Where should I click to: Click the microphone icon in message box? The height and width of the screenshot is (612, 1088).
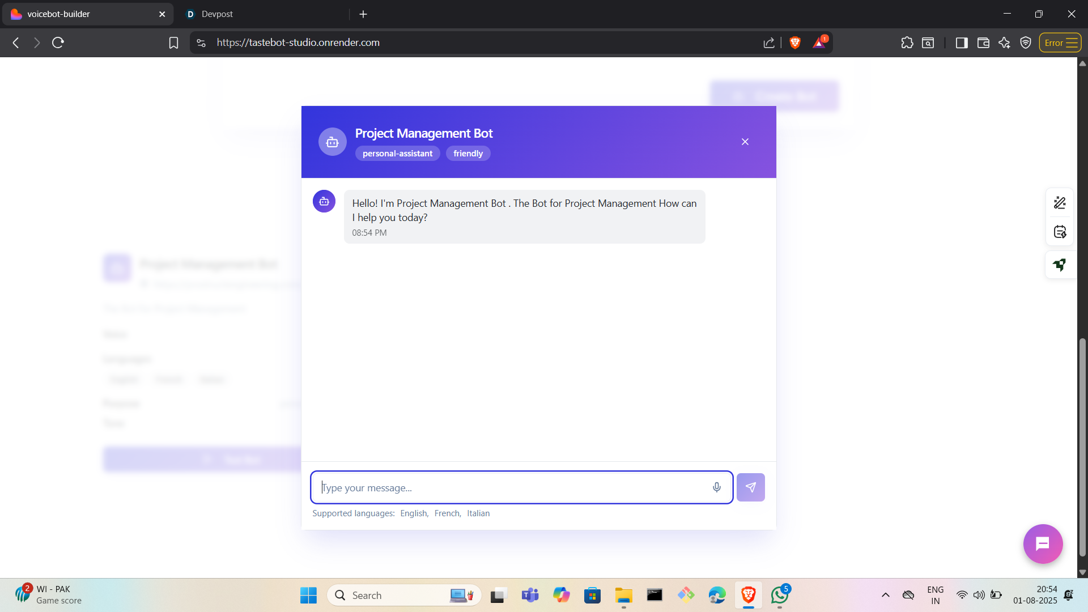point(716,487)
